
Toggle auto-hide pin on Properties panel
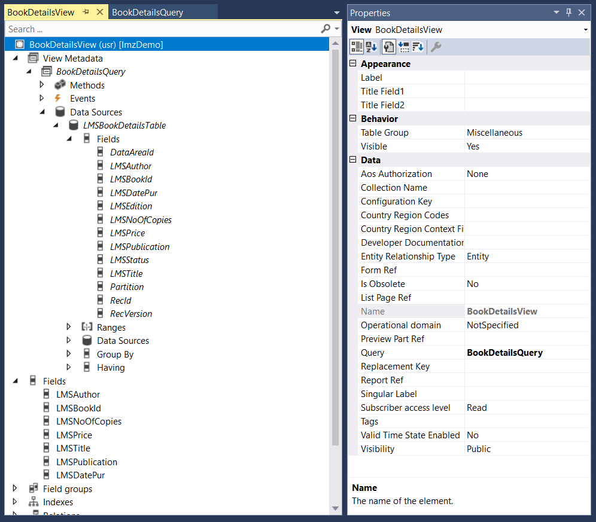coord(568,13)
